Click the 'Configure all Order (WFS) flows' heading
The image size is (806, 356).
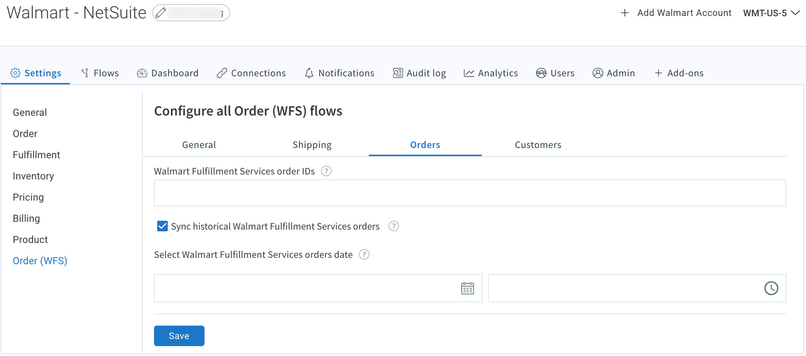[x=248, y=111]
